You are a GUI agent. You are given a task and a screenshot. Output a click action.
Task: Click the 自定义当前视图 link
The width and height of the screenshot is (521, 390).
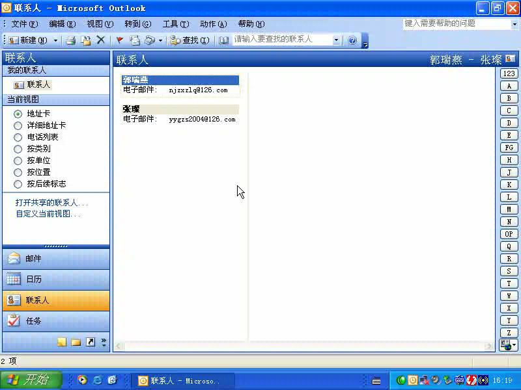[x=48, y=214]
